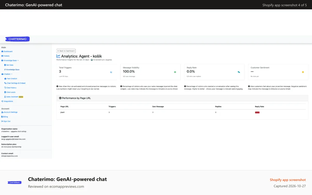Image resolution: width=312 pixels, height=195 pixels.
Task: Go back using Back to Dashboard button
Action: tap(66, 51)
